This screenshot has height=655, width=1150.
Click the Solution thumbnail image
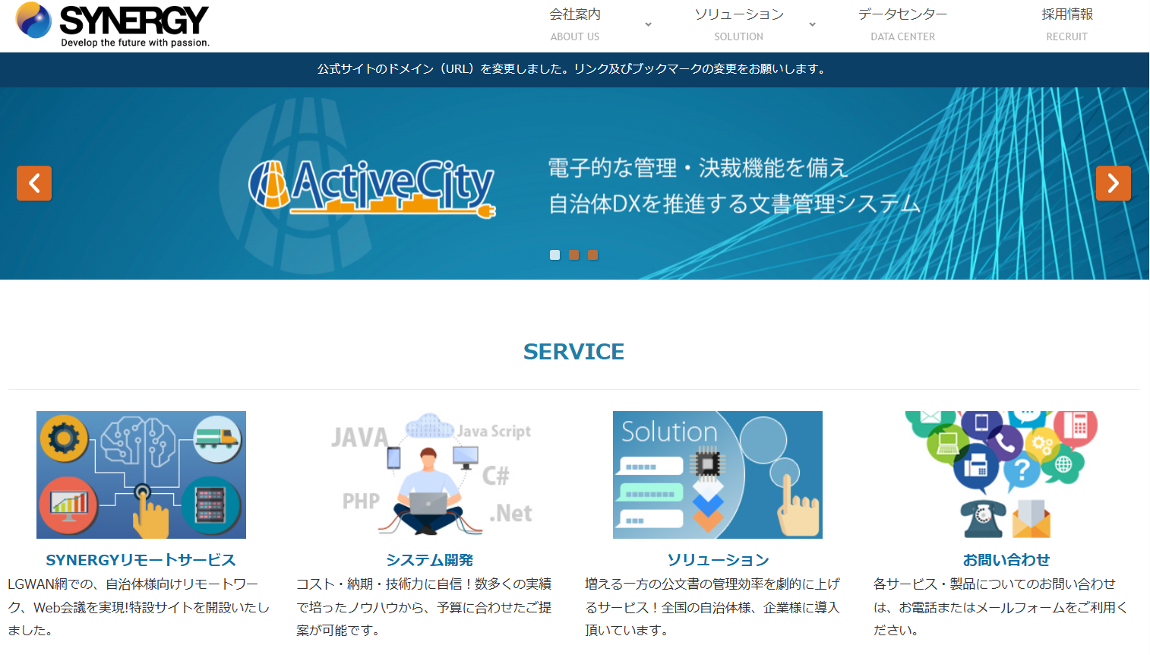coord(718,475)
